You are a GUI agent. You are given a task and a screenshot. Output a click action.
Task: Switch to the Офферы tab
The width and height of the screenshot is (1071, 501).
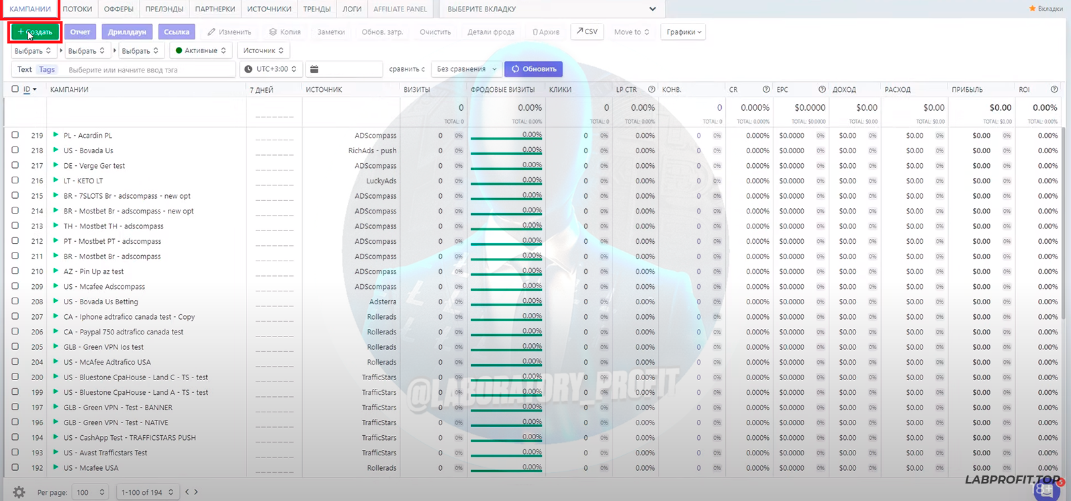coord(119,9)
